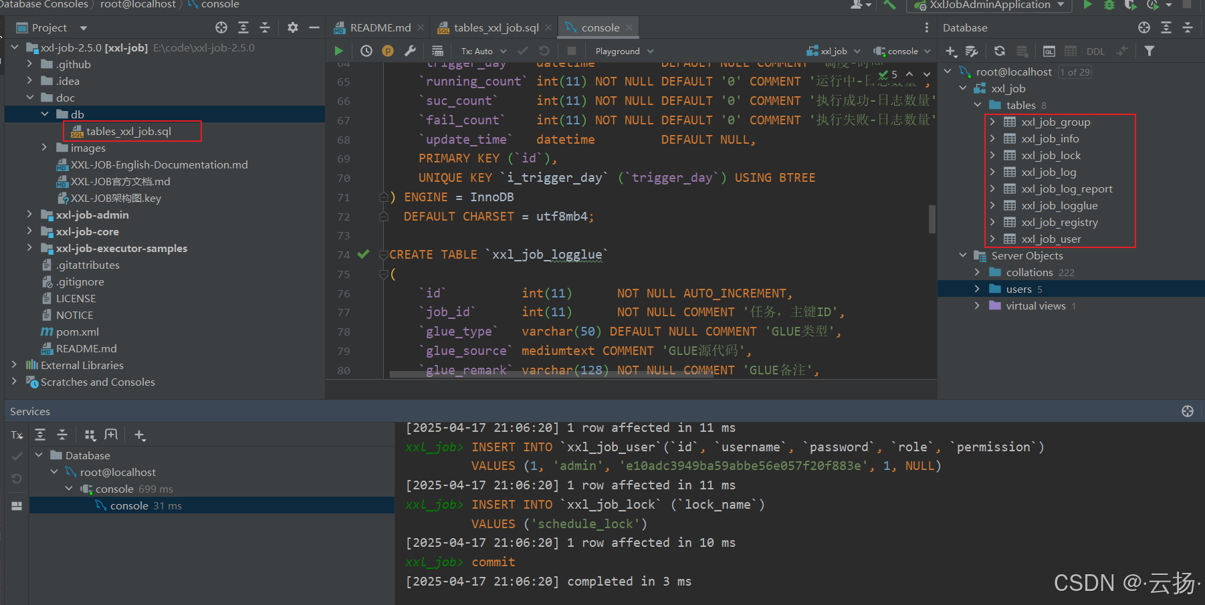Select the console editor tab

click(600, 27)
